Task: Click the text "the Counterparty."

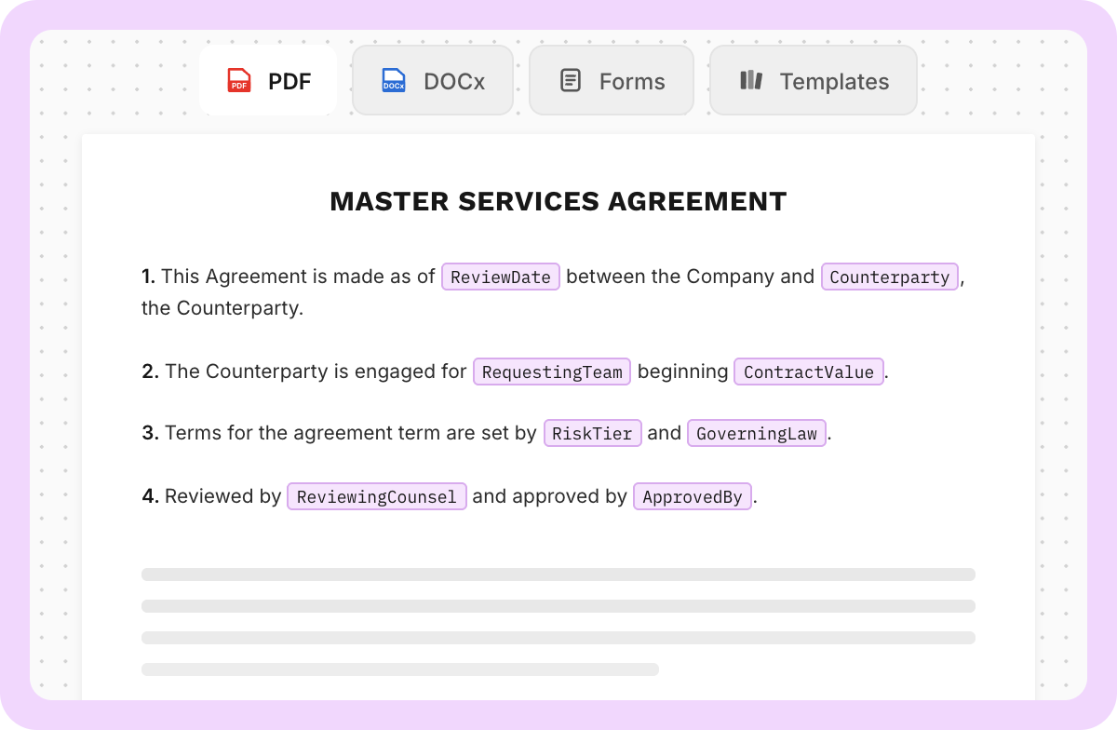Action: point(222,308)
